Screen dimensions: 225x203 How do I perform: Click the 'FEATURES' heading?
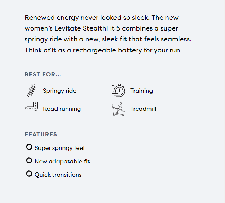(x=41, y=134)
